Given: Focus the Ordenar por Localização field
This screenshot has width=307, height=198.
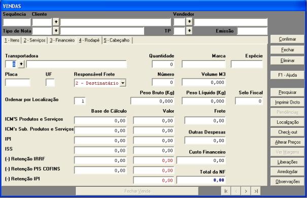Looking at the screenshot, I should pos(80,101).
